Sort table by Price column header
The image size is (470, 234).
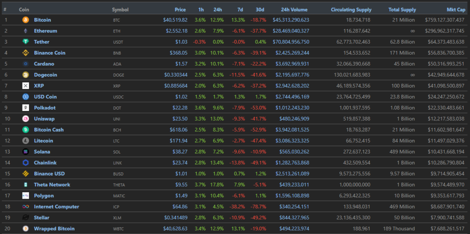180,10
